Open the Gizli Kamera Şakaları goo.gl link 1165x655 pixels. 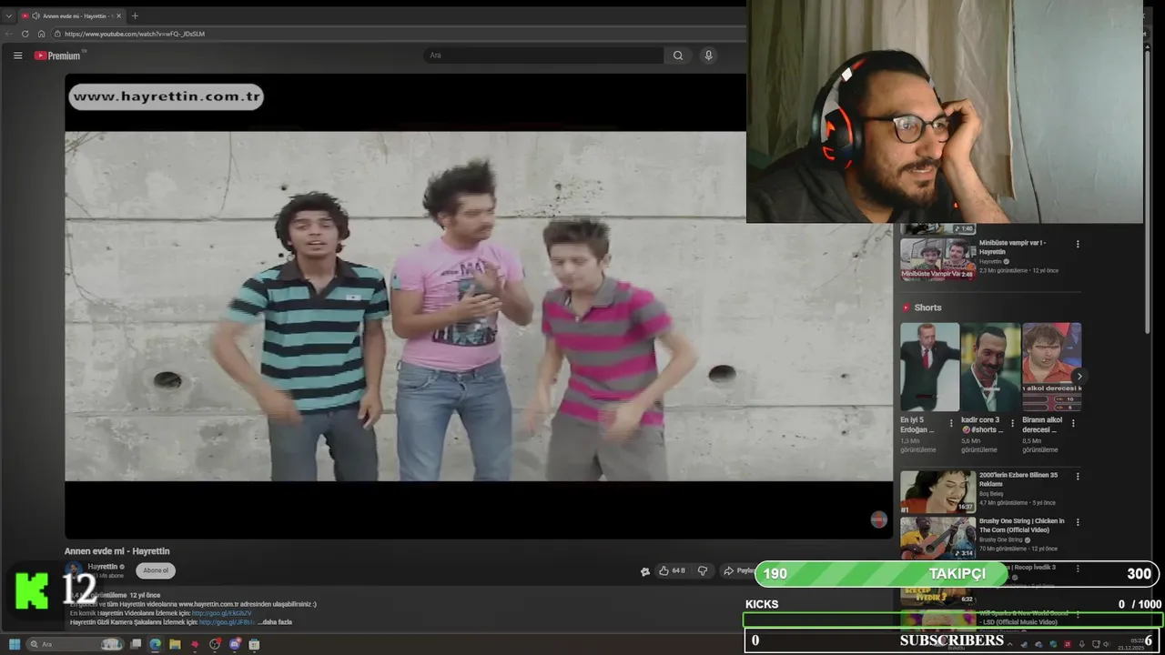point(226,622)
